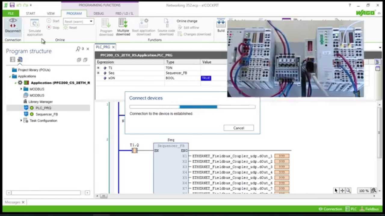The image size is (385, 216).
Task: Close the Program structure panel
Action: pos(88,49)
